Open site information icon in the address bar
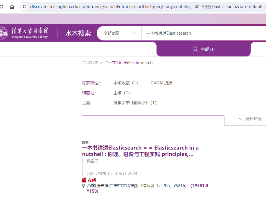Viewport: 266px width, 197px height. click(24, 7)
